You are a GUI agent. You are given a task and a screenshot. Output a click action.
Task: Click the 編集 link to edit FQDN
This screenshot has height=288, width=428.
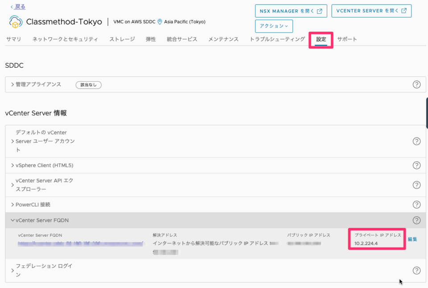(x=412, y=239)
